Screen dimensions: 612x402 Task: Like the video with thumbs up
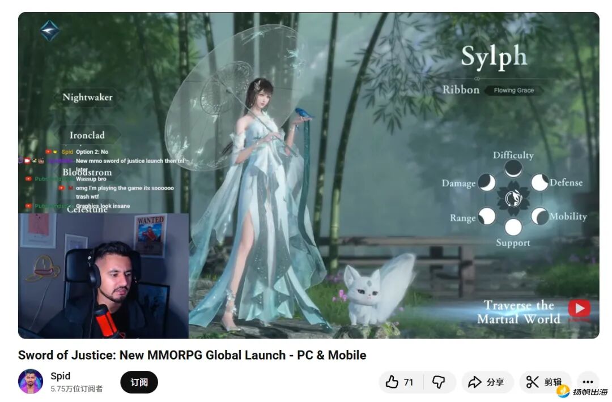click(401, 382)
